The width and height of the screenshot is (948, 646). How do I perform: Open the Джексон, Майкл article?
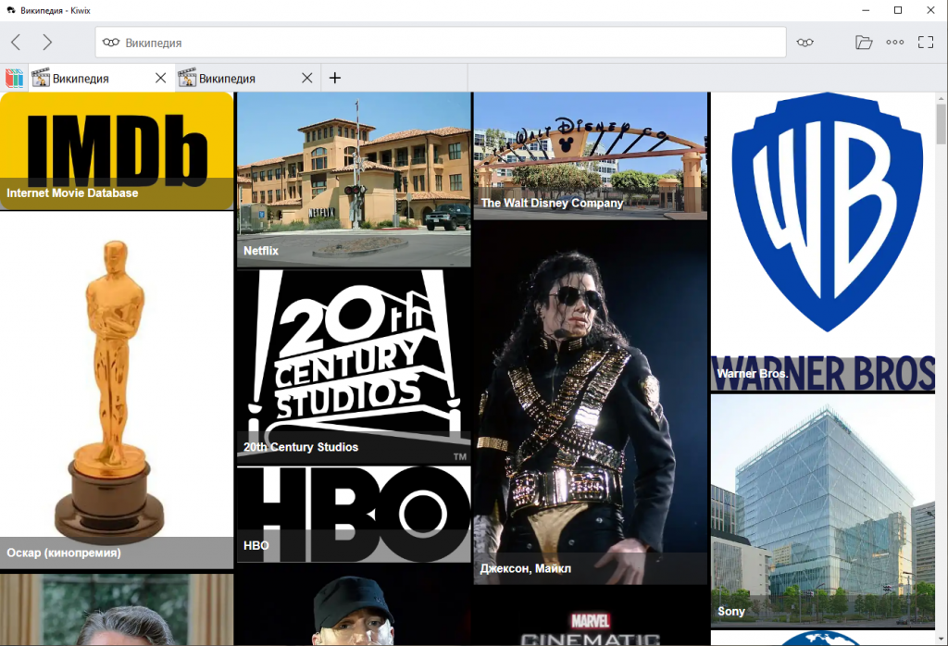590,403
